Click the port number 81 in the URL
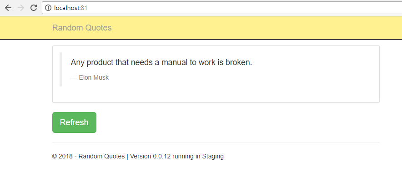This screenshot has height=183, width=402. (84, 8)
